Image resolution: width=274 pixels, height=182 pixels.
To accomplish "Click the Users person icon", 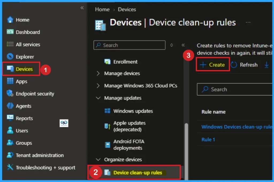I will (x=10, y=130).
